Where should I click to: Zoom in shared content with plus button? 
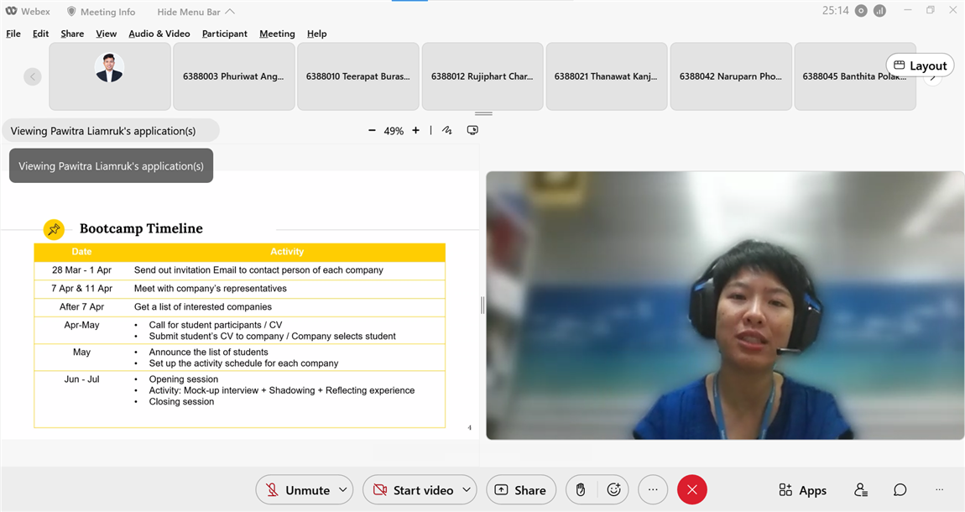point(415,131)
